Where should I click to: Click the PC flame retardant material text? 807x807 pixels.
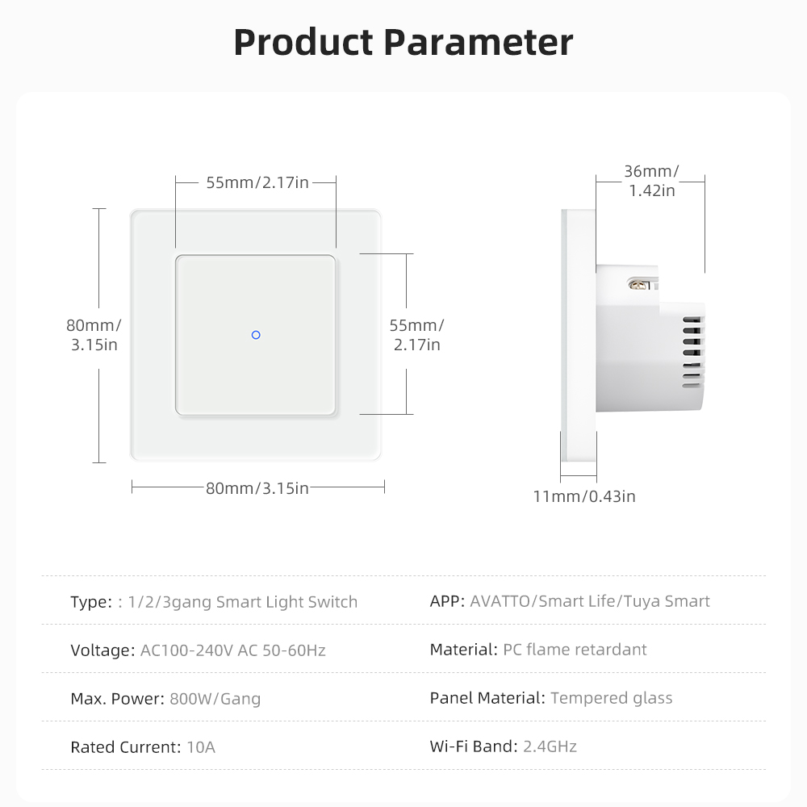pyautogui.click(x=574, y=650)
